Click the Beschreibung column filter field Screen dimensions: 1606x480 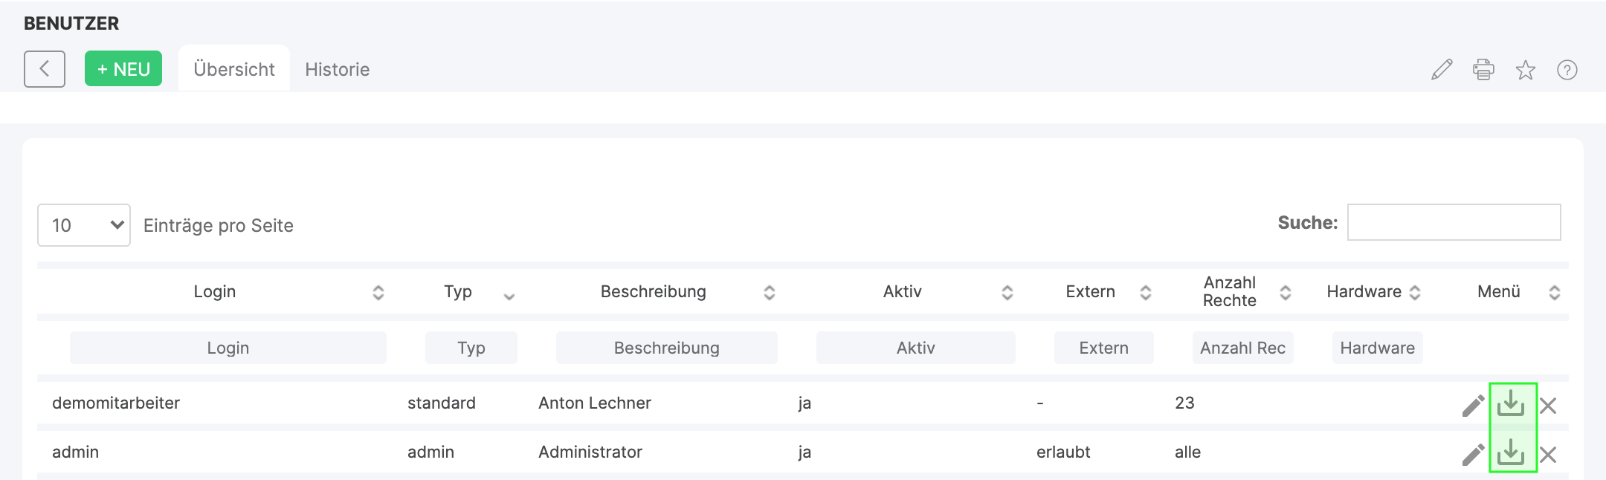click(x=666, y=348)
